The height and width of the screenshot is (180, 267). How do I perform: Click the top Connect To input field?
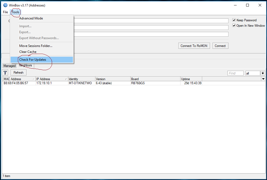[151, 21]
